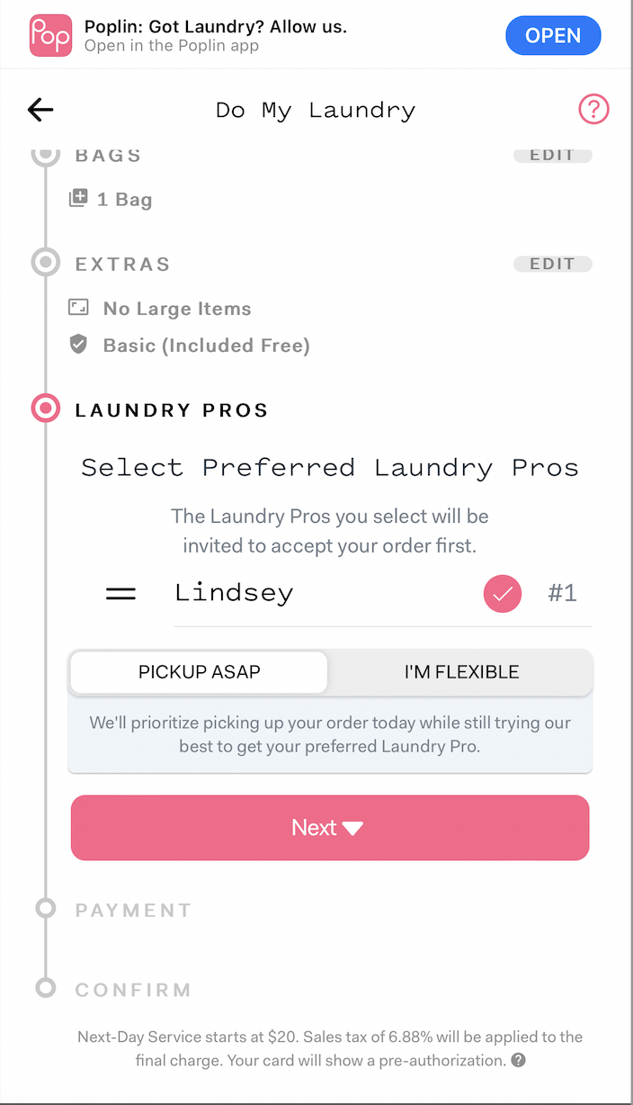Screen dimensions: 633x1105
Task: Click the shield icon beside Basic
Action: click(77, 343)
